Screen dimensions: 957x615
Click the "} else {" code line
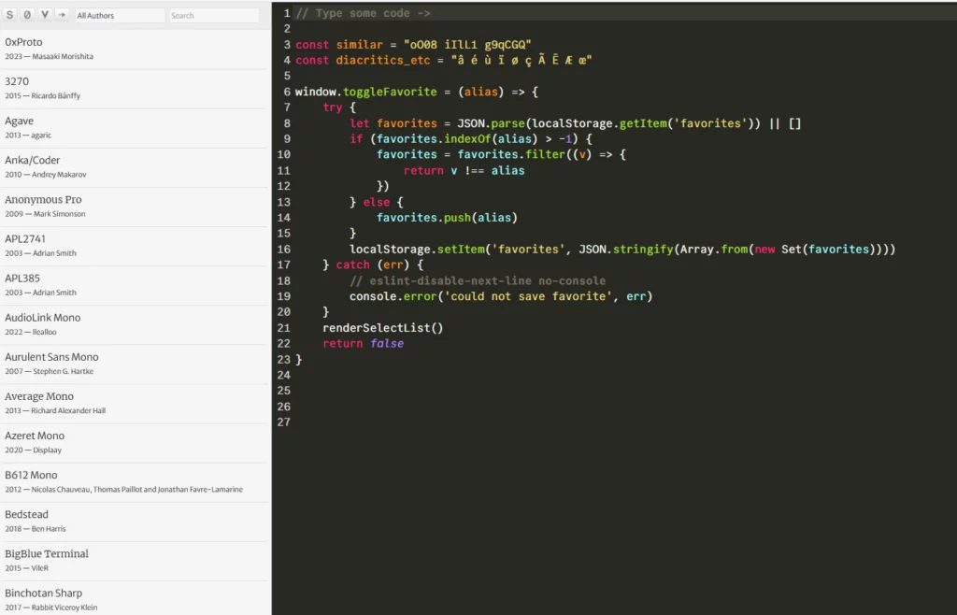click(x=377, y=202)
